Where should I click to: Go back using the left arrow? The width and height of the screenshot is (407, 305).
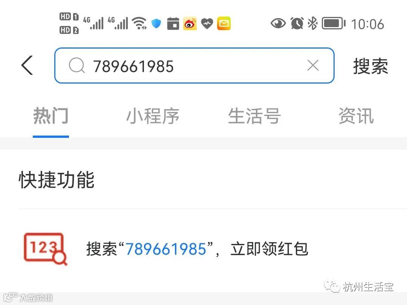pos(27,66)
